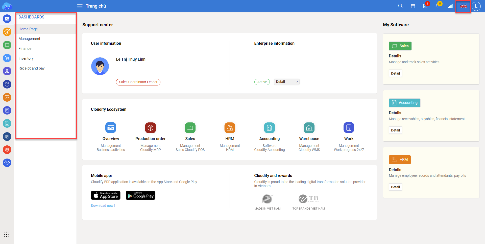Click the green Sales badge in My Software

point(400,46)
